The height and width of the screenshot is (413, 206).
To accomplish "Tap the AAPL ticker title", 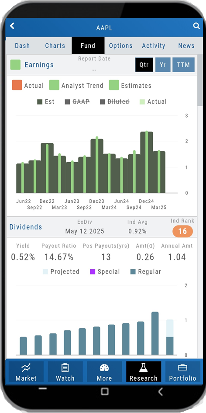I will [x=104, y=28].
